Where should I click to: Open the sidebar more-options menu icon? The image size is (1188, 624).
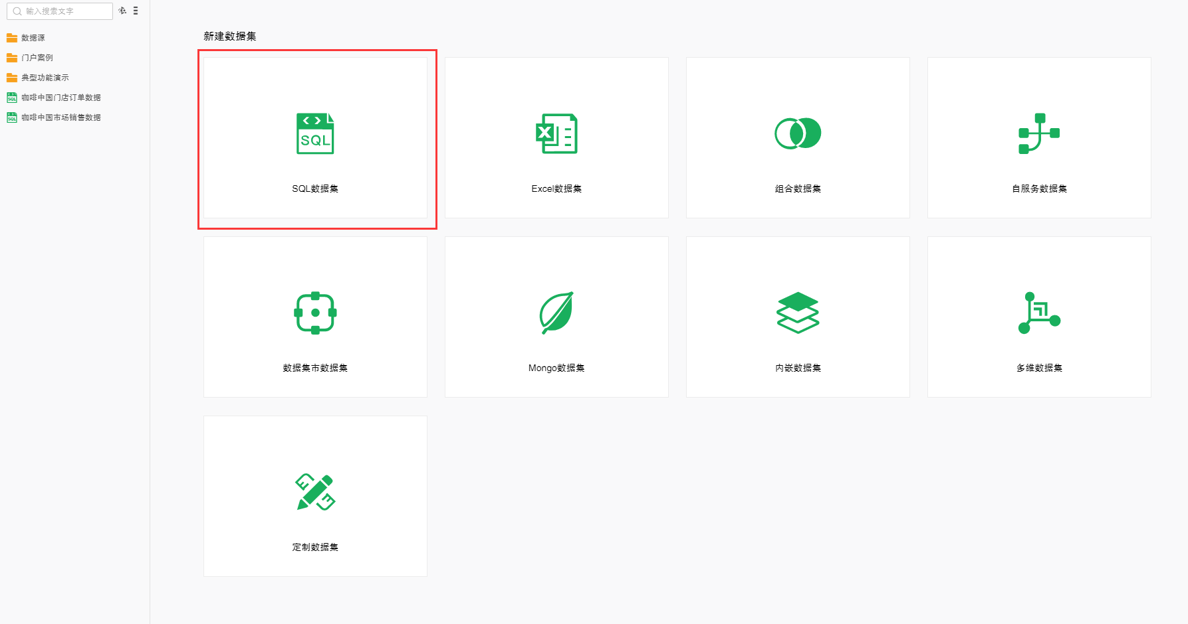click(136, 11)
